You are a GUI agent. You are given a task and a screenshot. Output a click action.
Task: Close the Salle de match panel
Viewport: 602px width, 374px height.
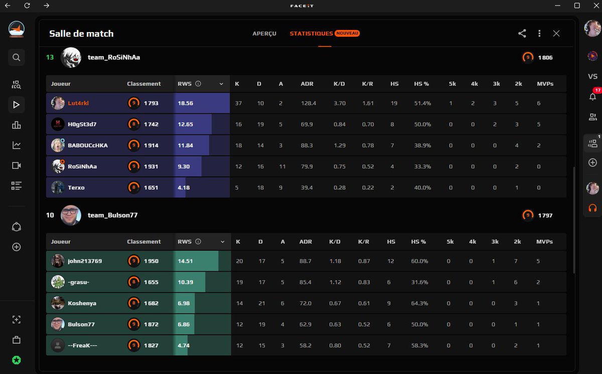tap(556, 34)
